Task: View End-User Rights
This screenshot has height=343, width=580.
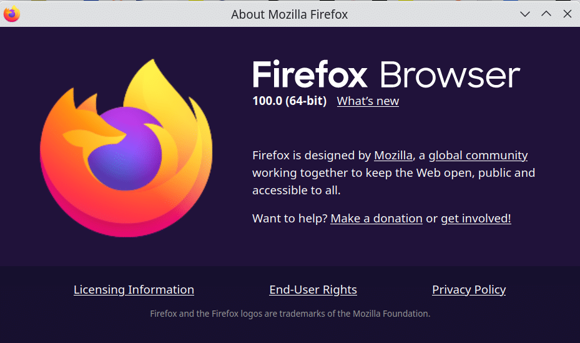Action: [313, 290]
